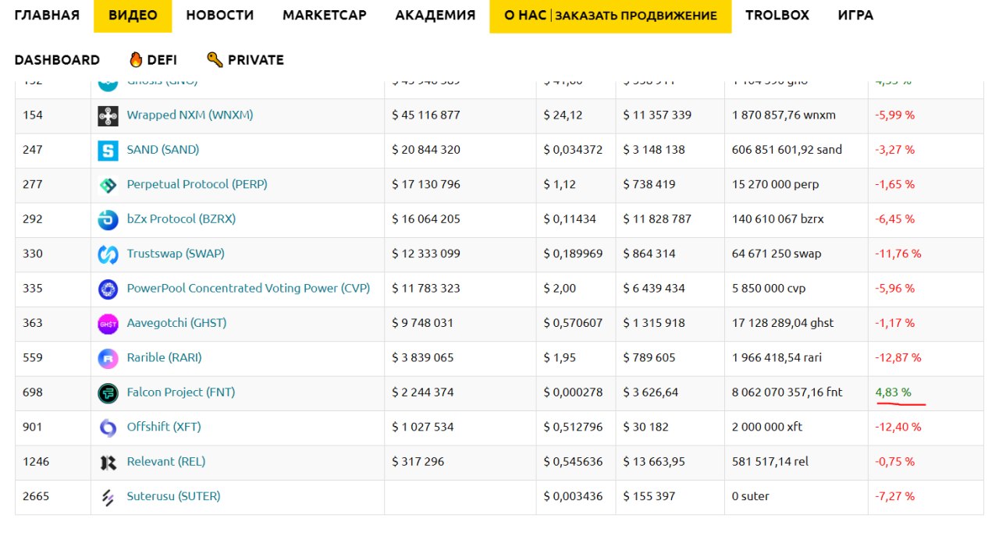Open the ИГРА menu item
The height and width of the screenshot is (543, 999).
point(856,15)
